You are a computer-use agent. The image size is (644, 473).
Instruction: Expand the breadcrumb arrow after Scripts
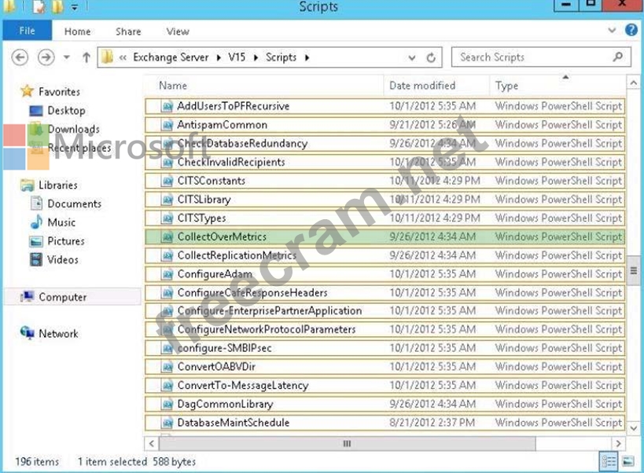(307, 57)
